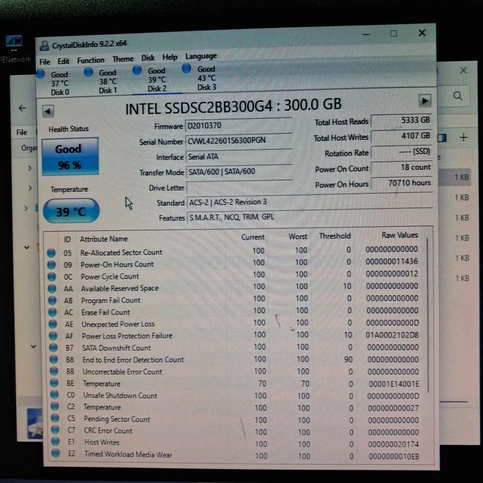Click the search icon in the Explorer window
This screenshot has height=483, width=483.
pos(458,96)
